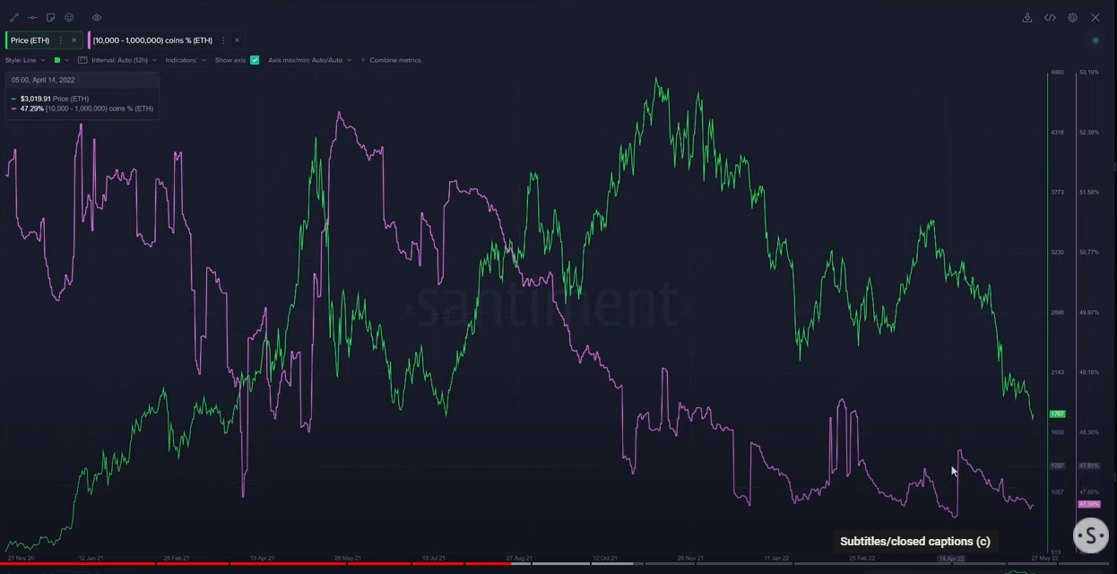
Task: Open Price (ETH) three-dot menu
Action: (x=61, y=40)
